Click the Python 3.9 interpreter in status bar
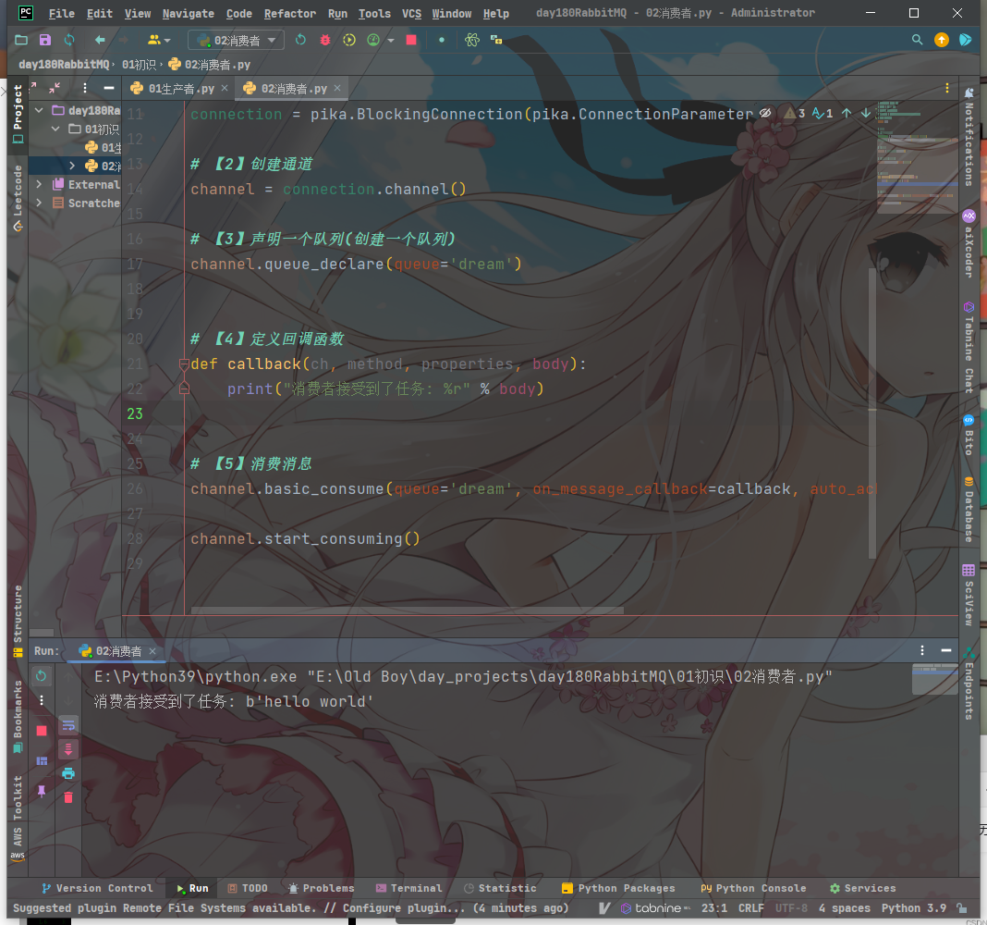The width and height of the screenshot is (987, 925). point(913,908)
